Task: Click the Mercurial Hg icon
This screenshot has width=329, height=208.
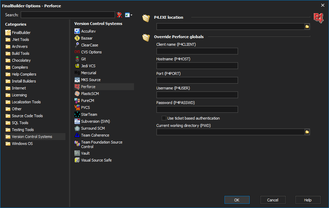Action: pyautogui.click(x=77, y=73)
